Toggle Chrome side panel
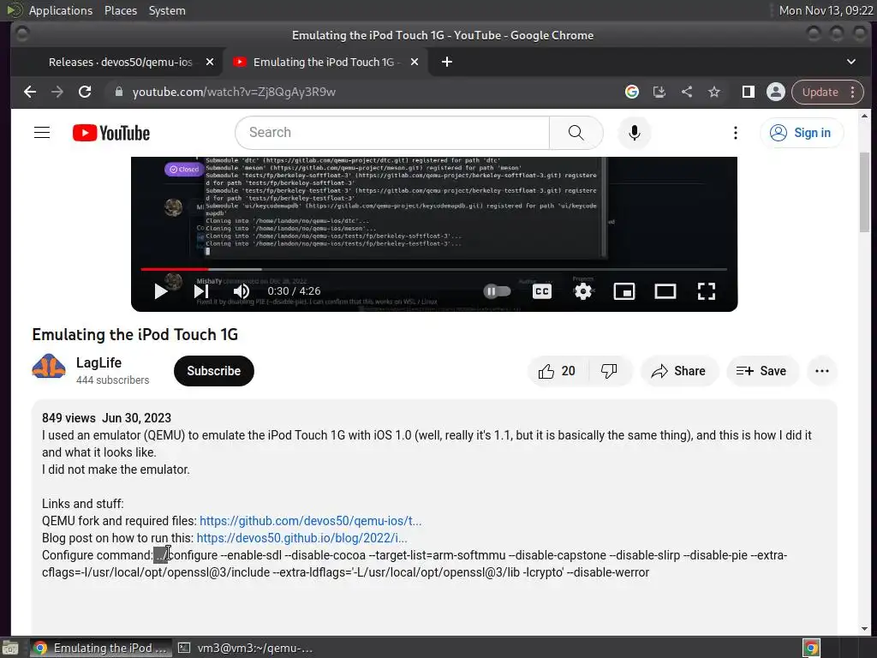 tap(749, 92)
